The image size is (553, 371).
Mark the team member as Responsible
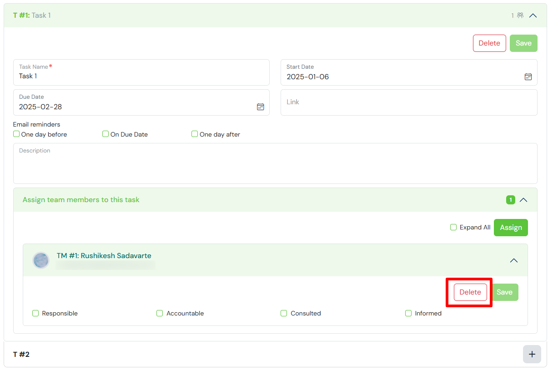coord(35,313)
